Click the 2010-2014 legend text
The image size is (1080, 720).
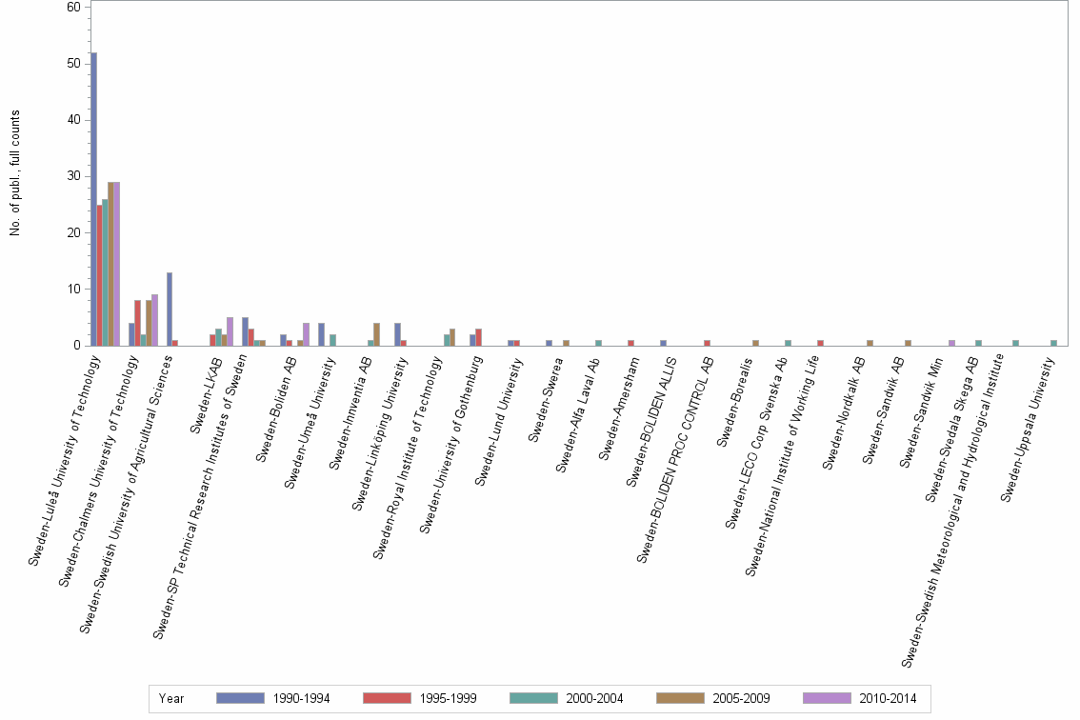click(x=888, y=698)
